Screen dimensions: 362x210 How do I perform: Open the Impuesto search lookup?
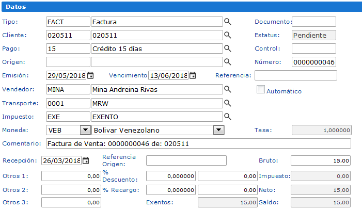point(228,117)
